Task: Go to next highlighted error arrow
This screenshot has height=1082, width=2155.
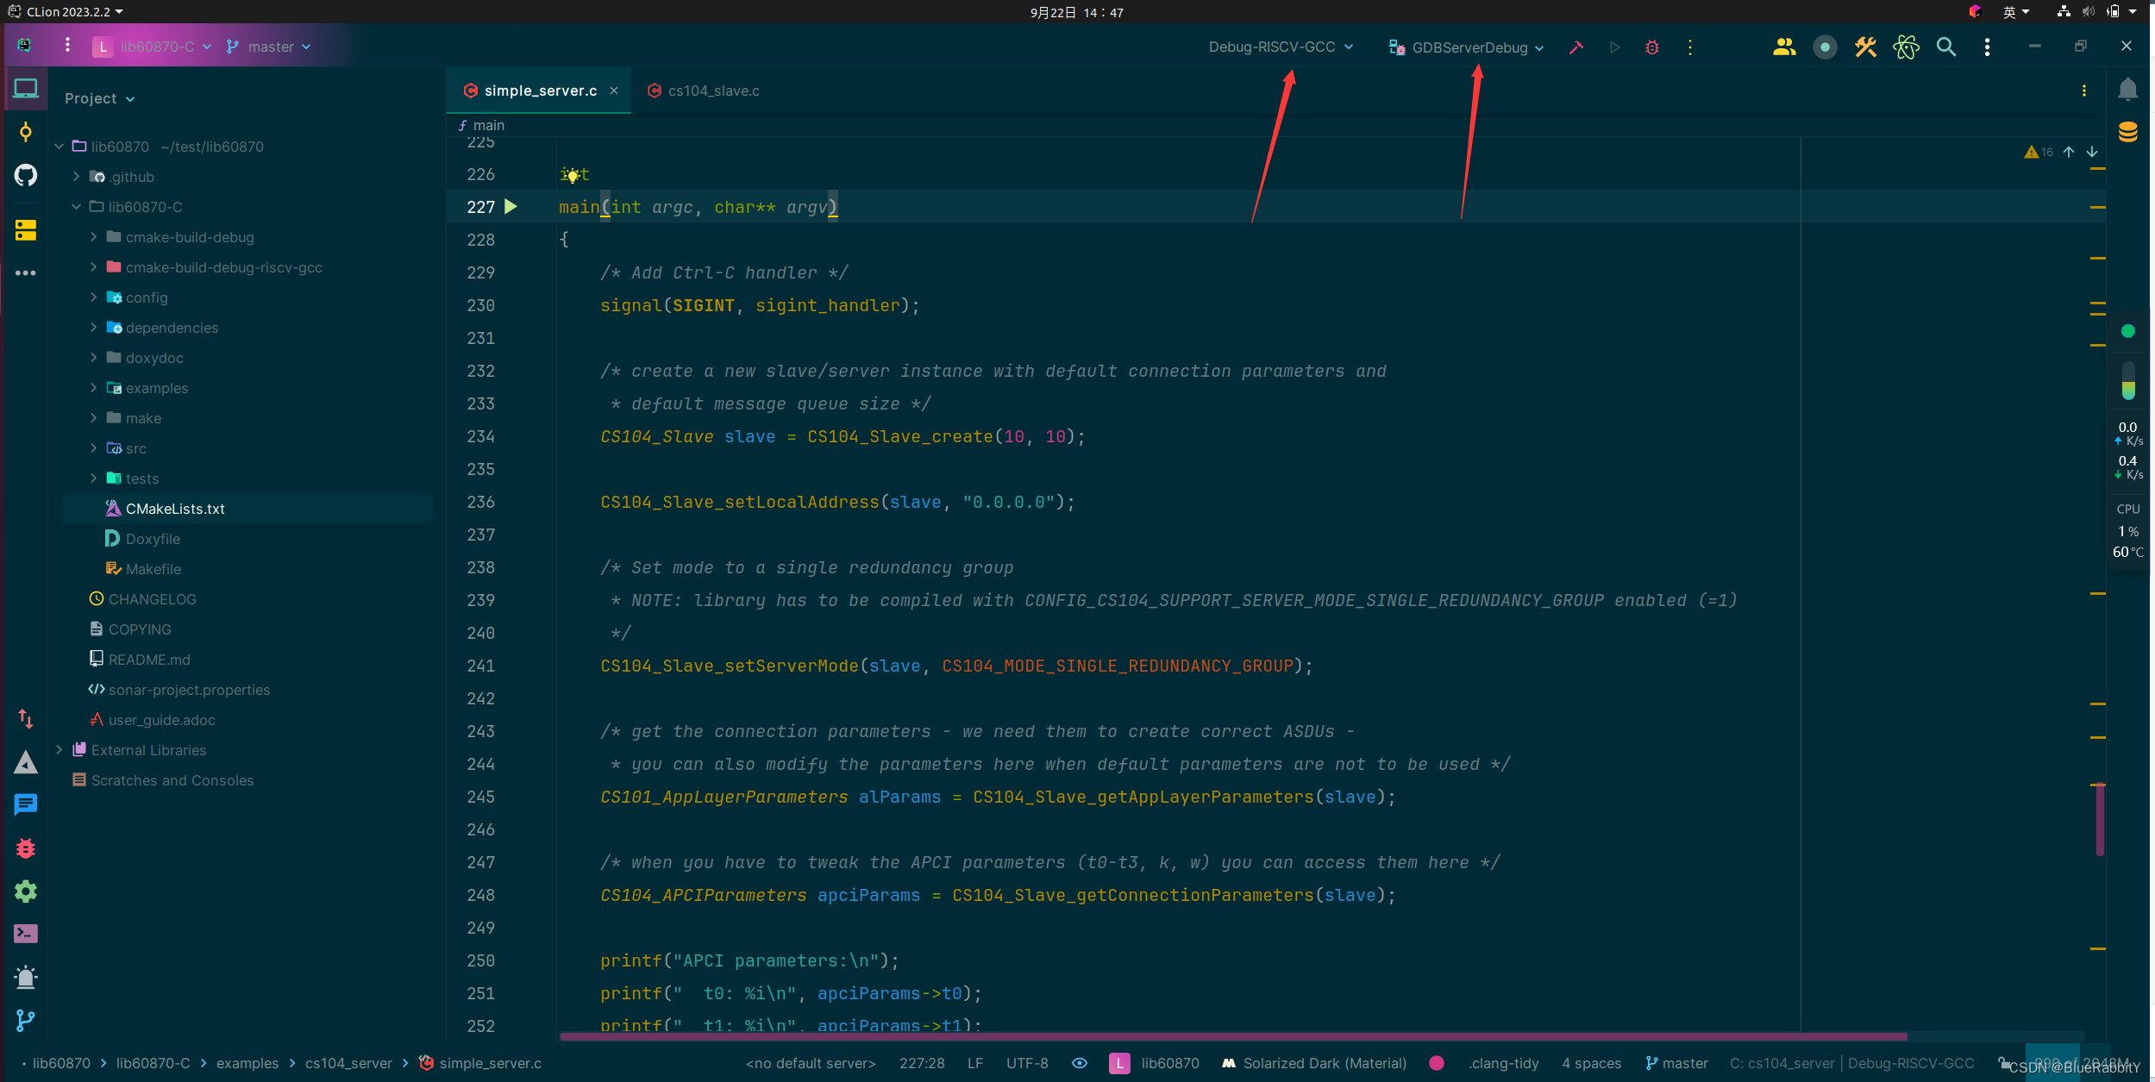Action: pyautogui.click(x=2091, y=152)
